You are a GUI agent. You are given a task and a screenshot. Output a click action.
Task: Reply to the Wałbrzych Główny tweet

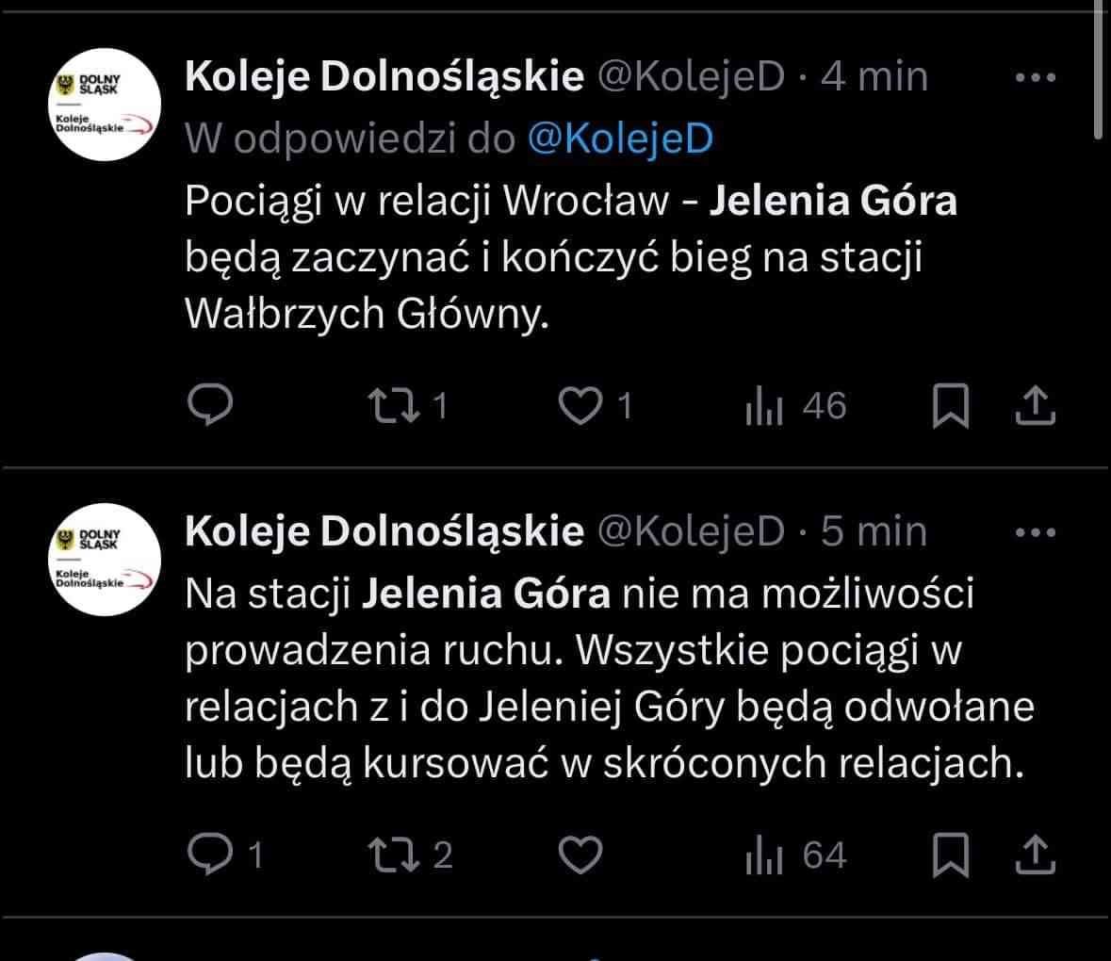[211, 405]
